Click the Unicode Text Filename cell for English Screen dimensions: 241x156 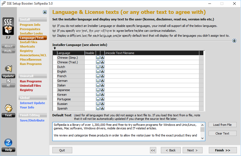pos(152,71)
